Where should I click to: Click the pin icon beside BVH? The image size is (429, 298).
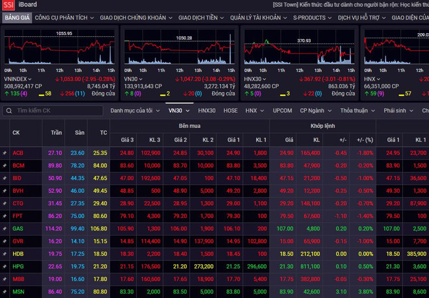5,190
